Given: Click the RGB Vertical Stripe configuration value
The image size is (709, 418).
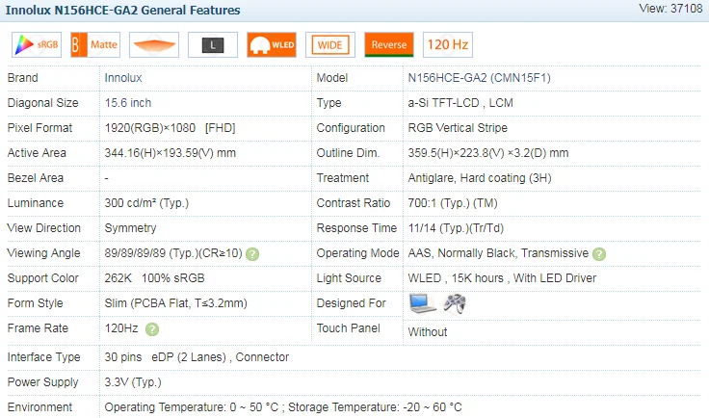Looking at the screenshot, I should point(458,128).
